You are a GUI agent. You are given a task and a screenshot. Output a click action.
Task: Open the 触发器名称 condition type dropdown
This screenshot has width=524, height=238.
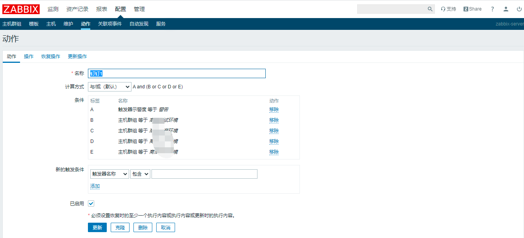click(110, 174)
